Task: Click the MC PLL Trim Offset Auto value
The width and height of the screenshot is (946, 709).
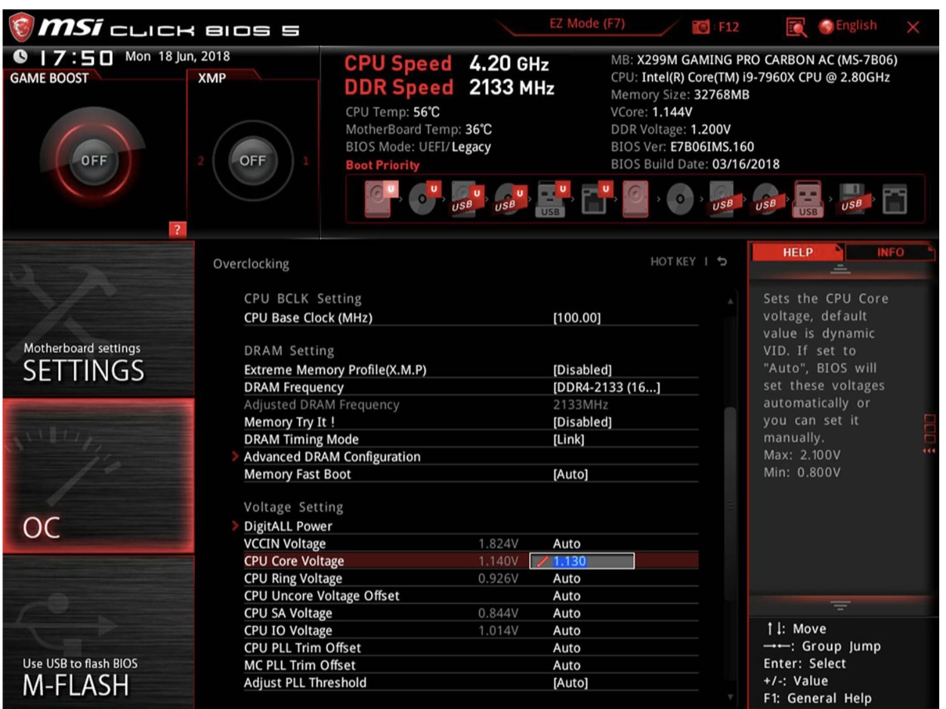Action: pyautogui.click(x=567, y=665)
